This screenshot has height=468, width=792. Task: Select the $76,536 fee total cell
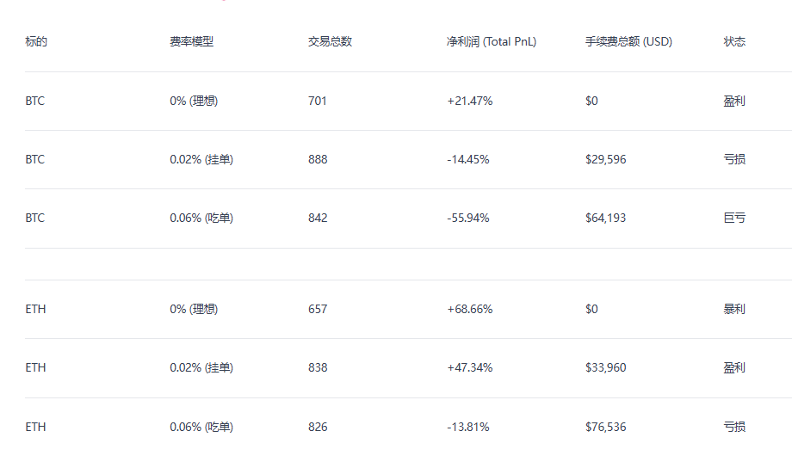click(605, 427)
